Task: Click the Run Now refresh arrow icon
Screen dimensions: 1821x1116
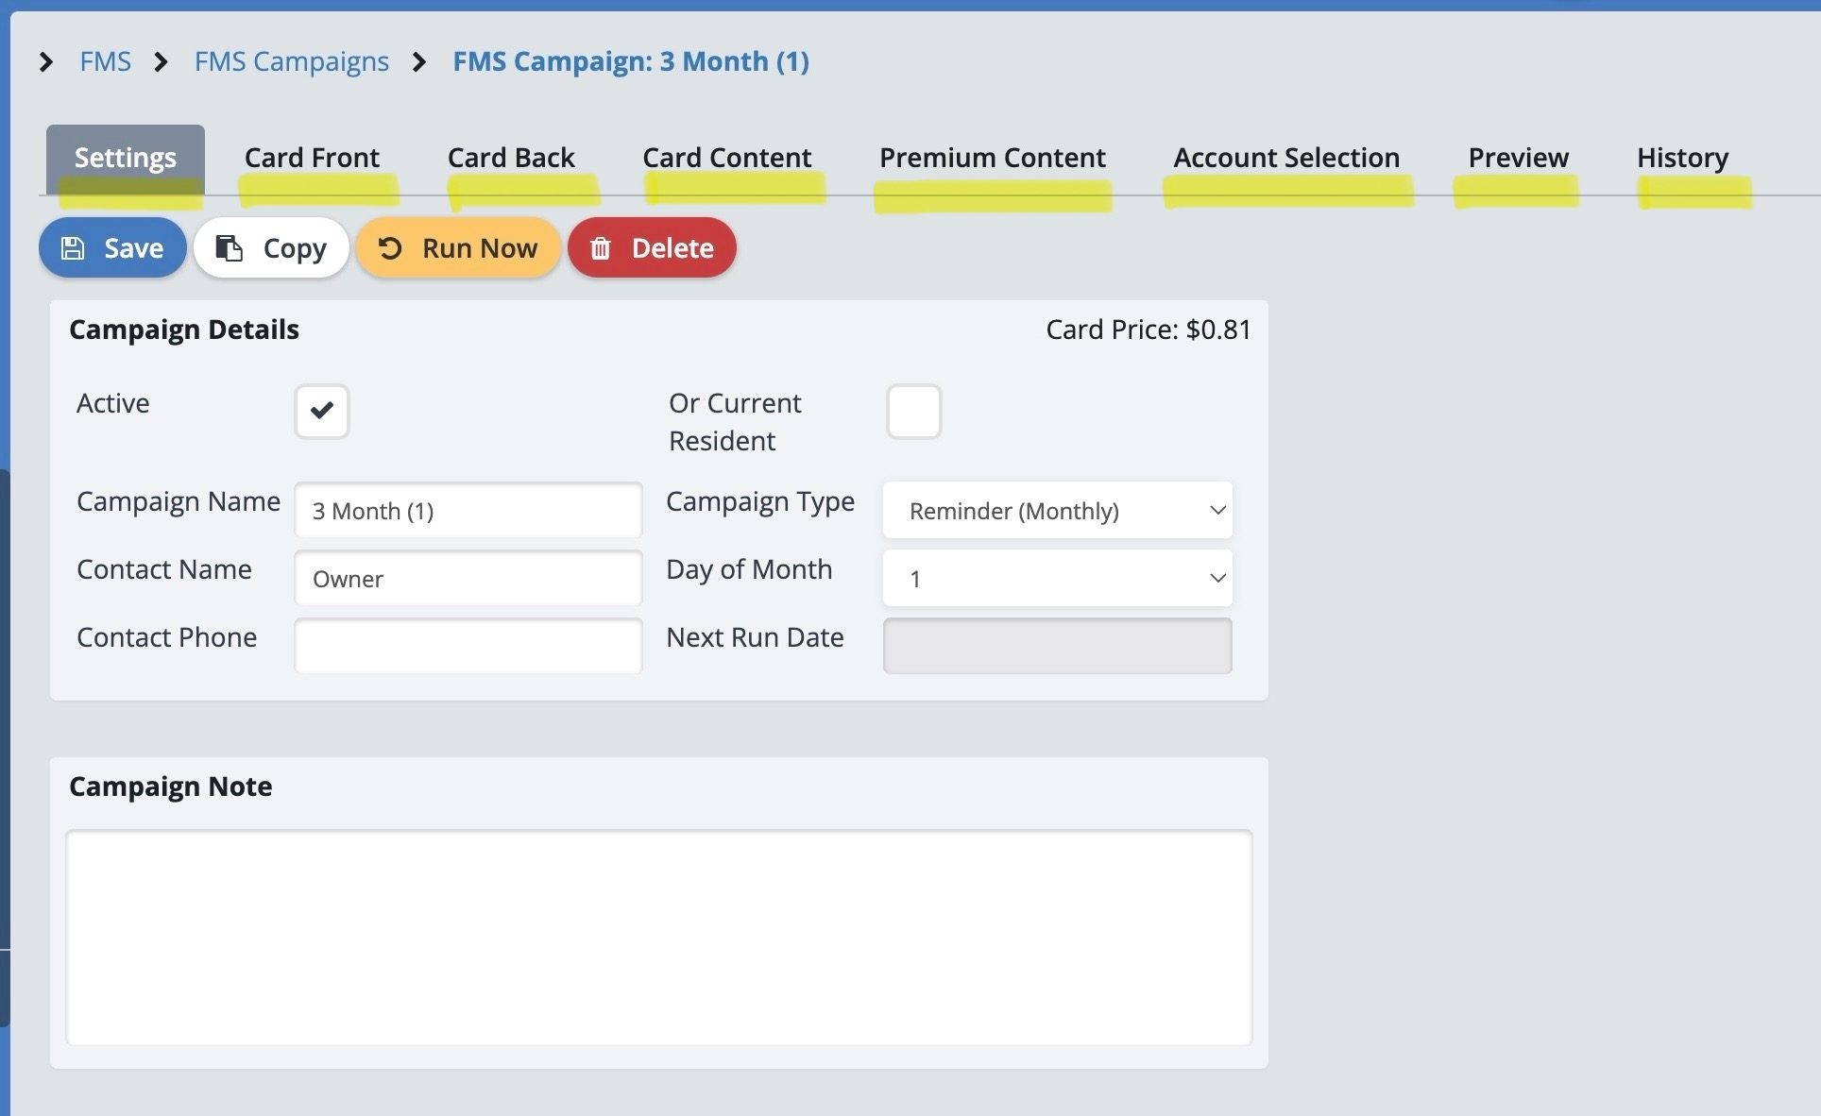Action: pyautogui.click(x=390, y=248)
